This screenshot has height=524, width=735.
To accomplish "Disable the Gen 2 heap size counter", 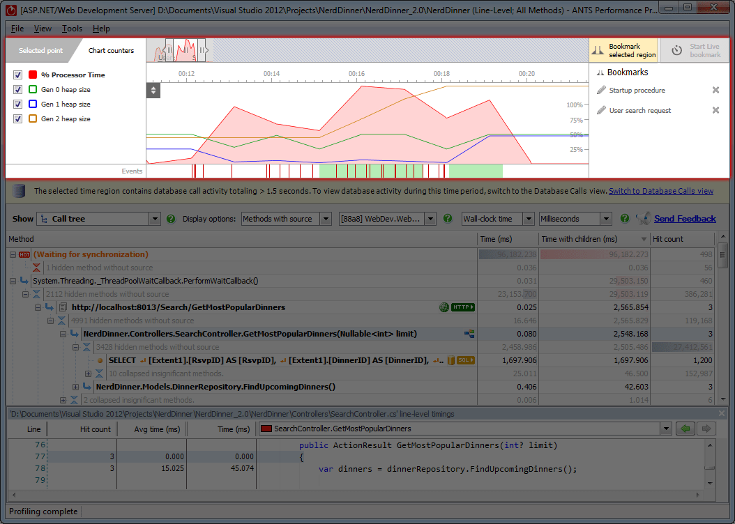I will point(18,118).
